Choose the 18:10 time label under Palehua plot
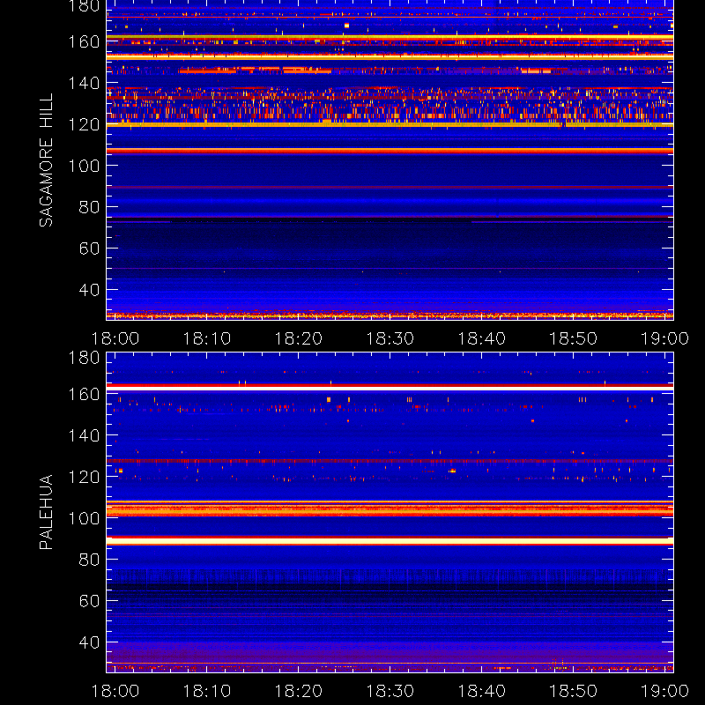Image resolution: width=705 pixels, height=705 pixels. pyautogui.click(x=207, y=691)
